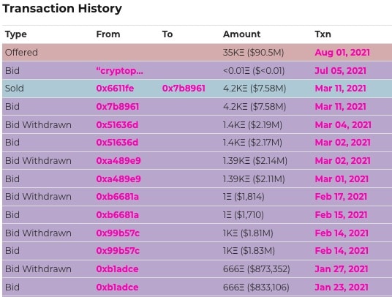Open seller address 0x6611fe

(x=115, y=89)
